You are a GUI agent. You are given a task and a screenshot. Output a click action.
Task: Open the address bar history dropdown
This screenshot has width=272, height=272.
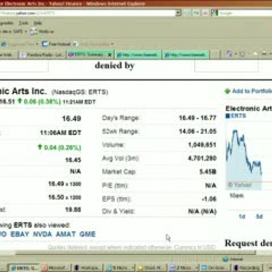(x=178, y=13)
